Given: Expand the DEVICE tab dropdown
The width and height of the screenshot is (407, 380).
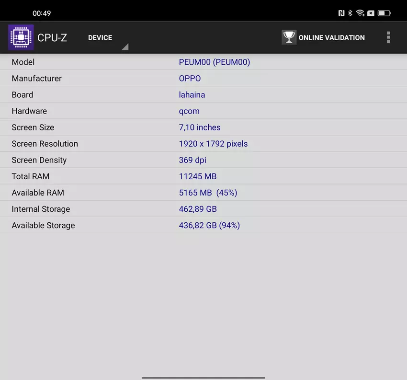Looking at the screenshot, I should tap(100, 38).
